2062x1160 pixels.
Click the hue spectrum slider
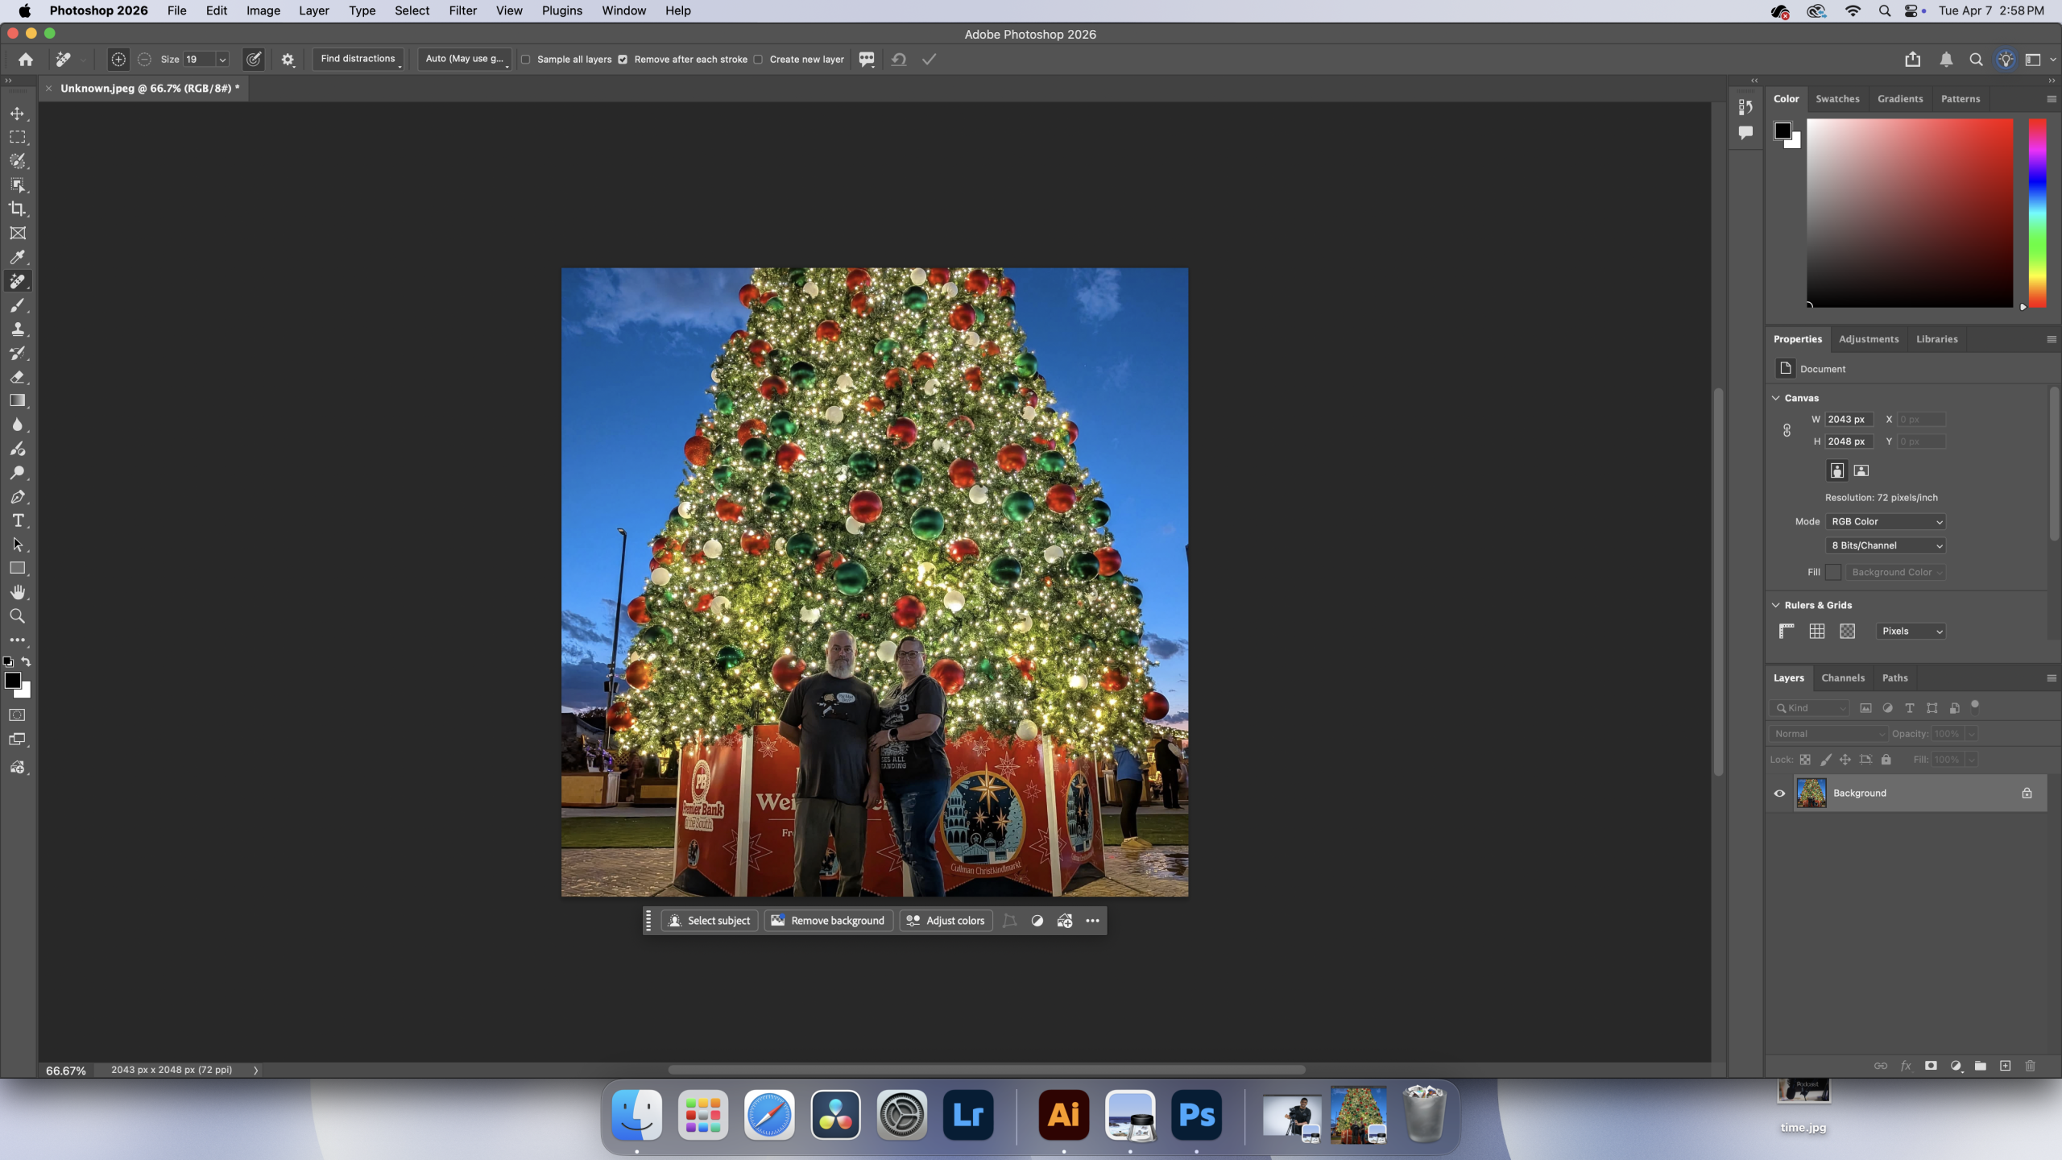[2037, 213]
